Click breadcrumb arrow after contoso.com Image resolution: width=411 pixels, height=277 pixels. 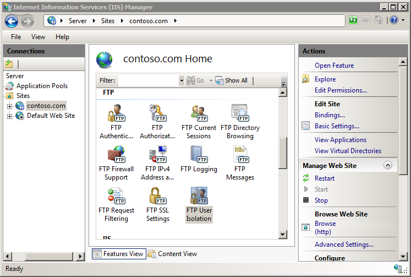click(x=176, y=21)
